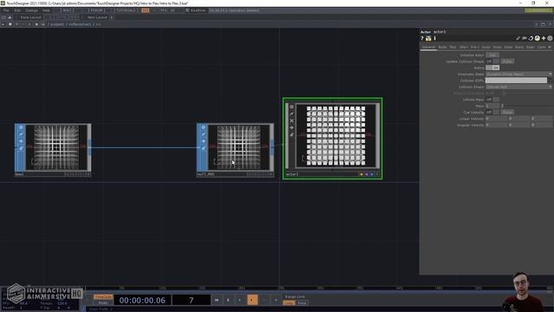Toggle yellow flag dot on actor1 node footer
Viewport: 554px width, 312px height.
361,174
